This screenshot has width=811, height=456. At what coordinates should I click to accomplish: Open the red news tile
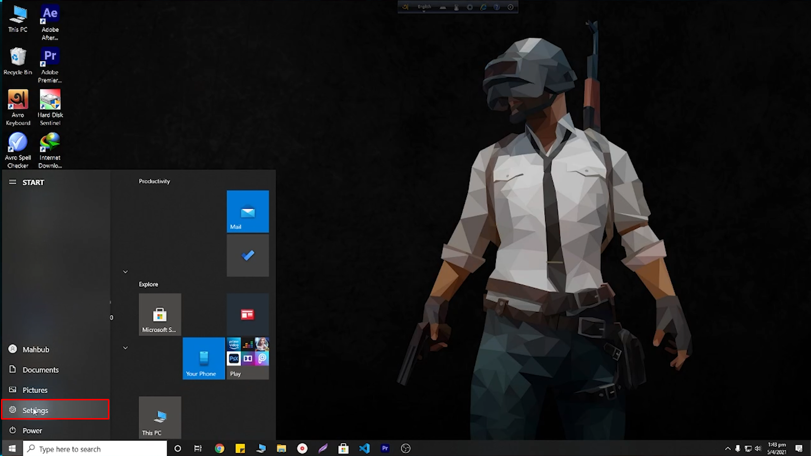click(248, 314)
